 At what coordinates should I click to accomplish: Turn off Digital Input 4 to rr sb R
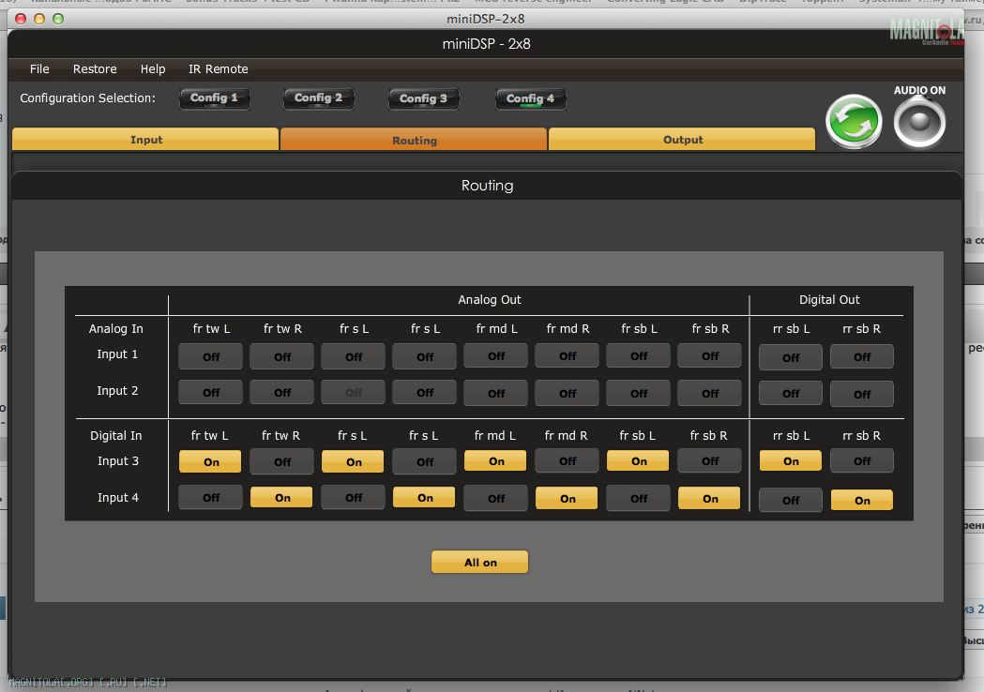(862, 500)
